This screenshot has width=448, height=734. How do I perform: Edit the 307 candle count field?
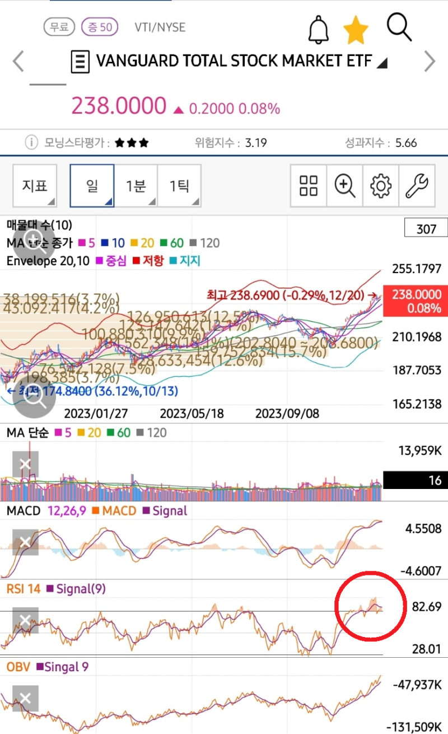(x=426, y=229)
